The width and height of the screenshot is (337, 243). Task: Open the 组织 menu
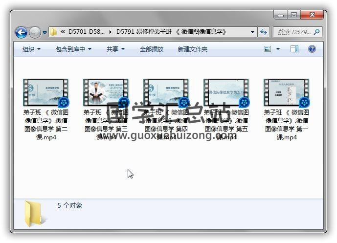point(31,49)
